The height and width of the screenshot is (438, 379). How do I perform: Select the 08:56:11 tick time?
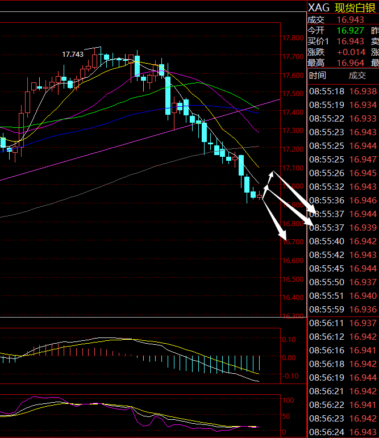(x=327, y=323)
